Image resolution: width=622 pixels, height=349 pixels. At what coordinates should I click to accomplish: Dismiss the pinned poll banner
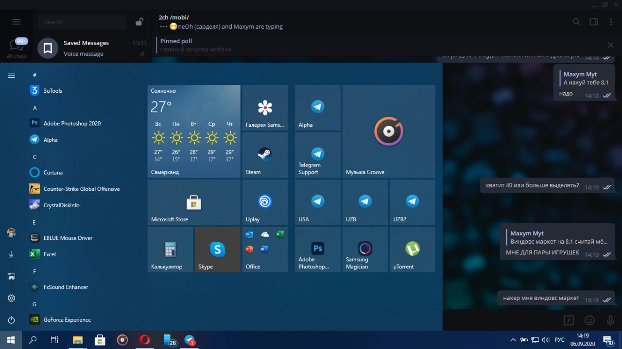[610, 45]
